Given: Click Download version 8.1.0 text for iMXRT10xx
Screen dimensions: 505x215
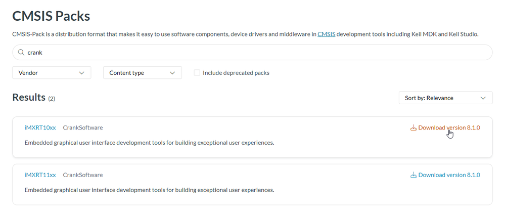Looking at the screenshot, I should click(449, 127).
